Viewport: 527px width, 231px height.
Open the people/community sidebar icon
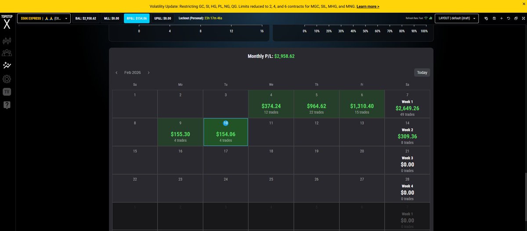pyautogui.click(x=7, y=53)
